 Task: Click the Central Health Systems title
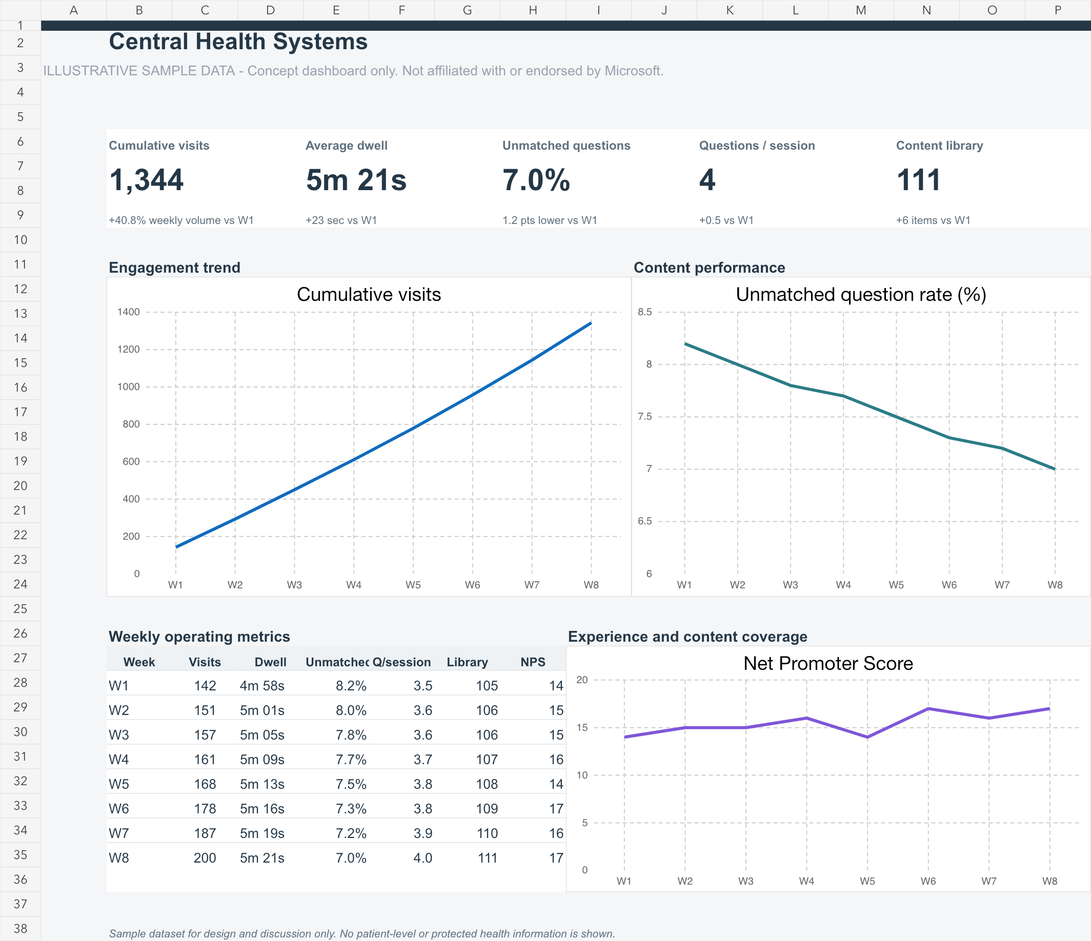[238, 42]
